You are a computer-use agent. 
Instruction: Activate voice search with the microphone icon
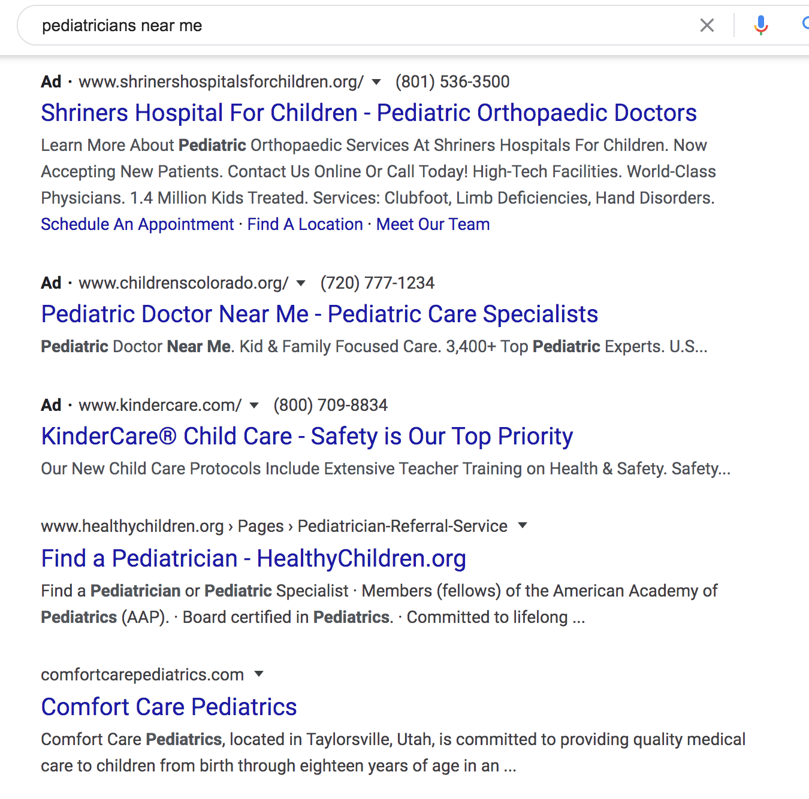click(x=760, y=25)
